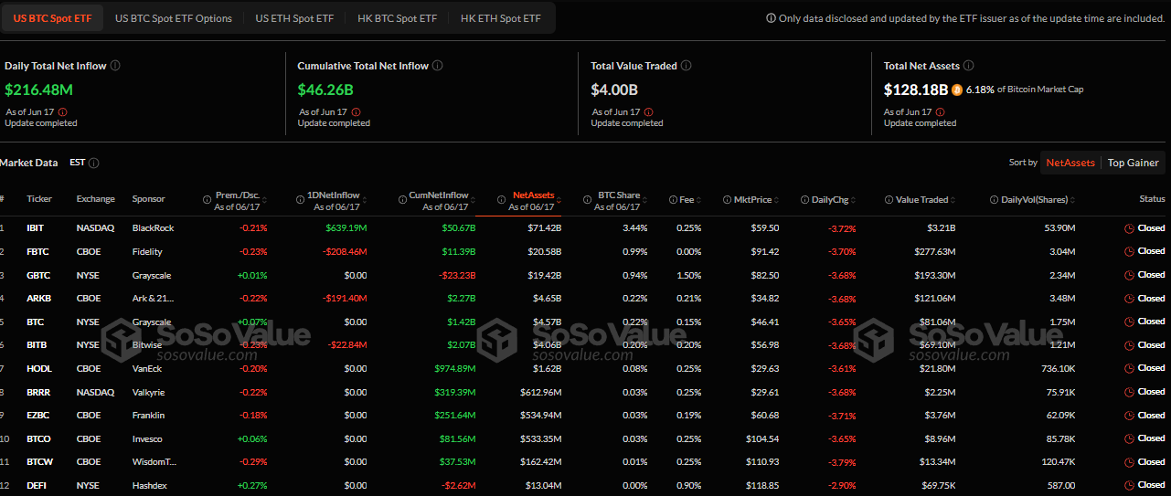Click the $128.18B total net assets value

pos(916,90)
